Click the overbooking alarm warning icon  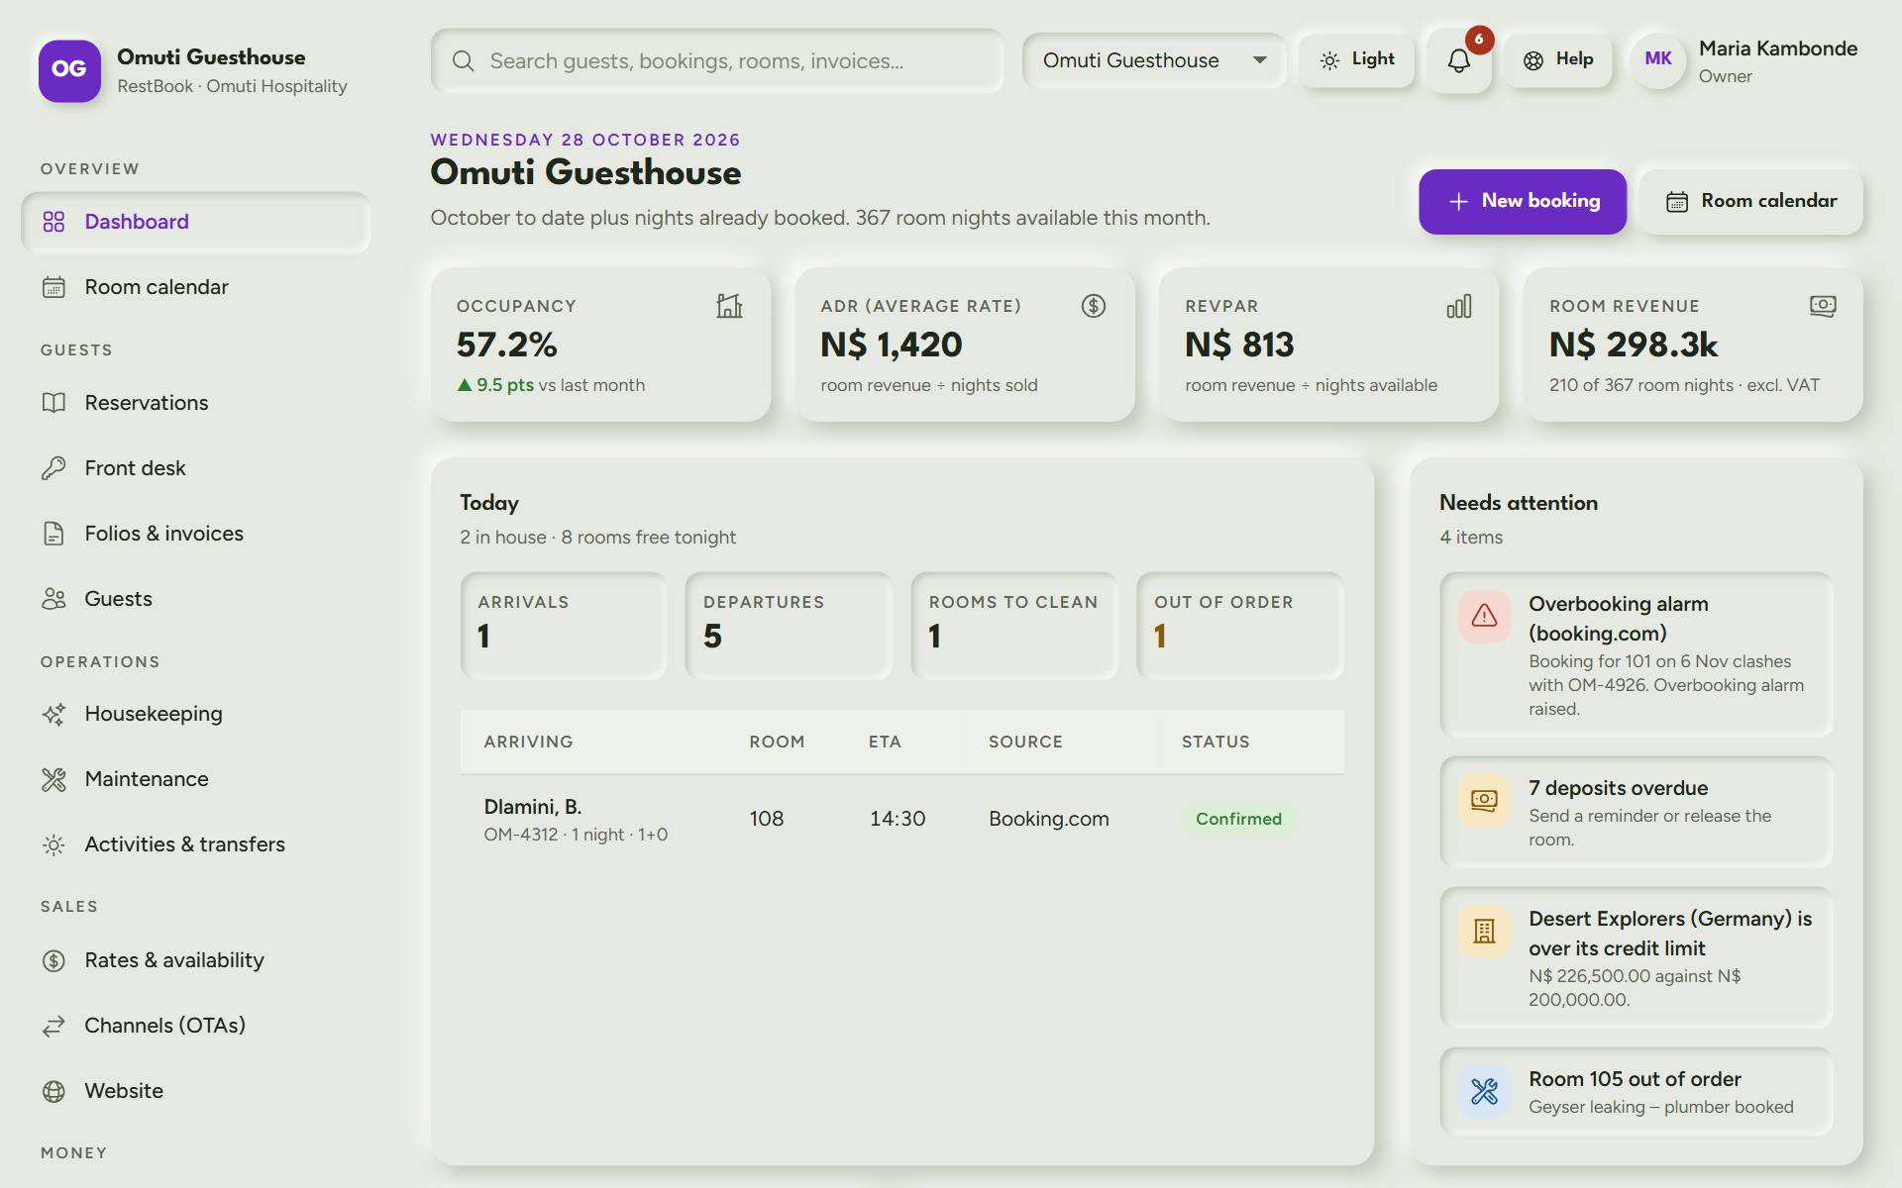coord(1484,617)
